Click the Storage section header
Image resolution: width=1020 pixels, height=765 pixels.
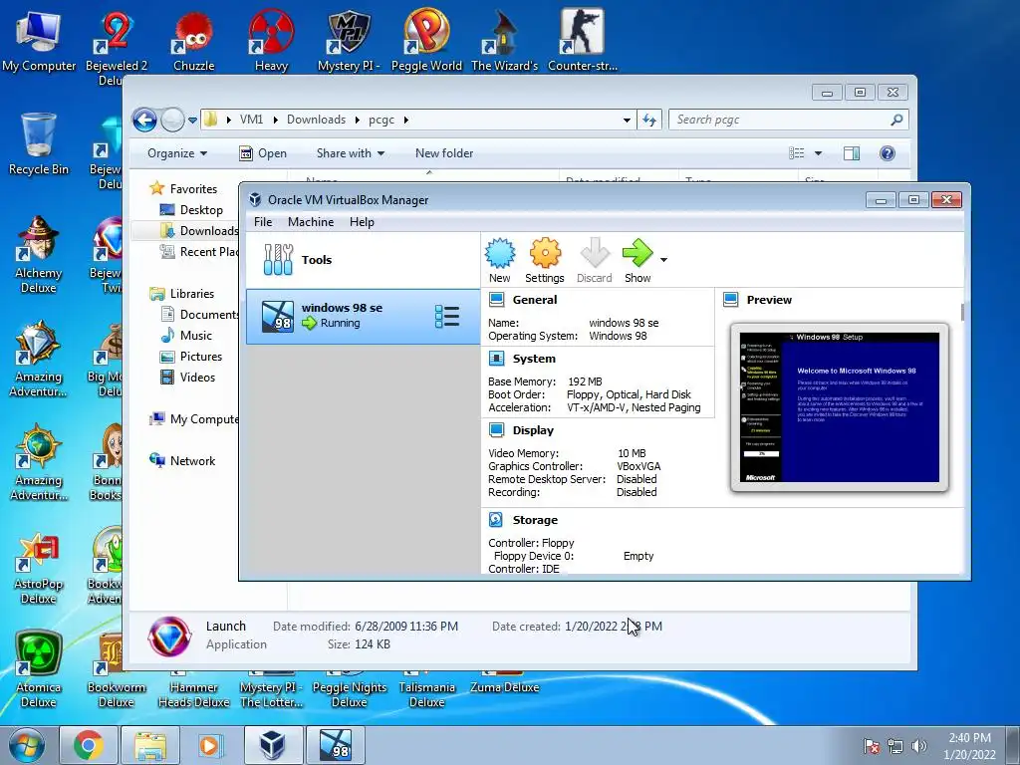coord(535,520)
